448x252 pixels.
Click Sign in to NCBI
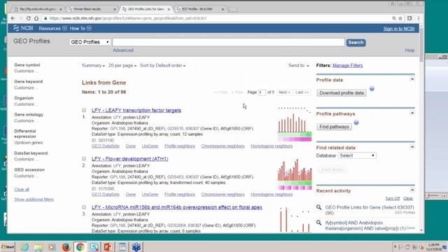[x=399, y=29]
